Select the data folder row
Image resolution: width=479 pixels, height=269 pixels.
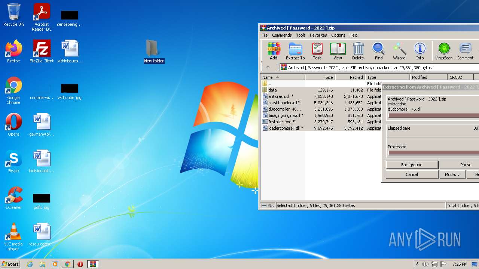321,90
